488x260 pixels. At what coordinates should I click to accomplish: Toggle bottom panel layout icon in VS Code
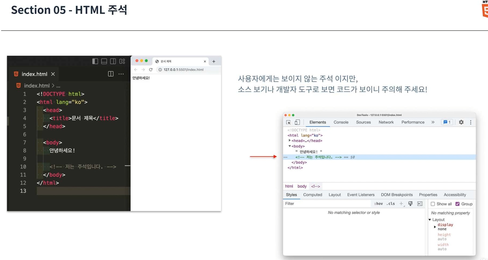[104, 61]
